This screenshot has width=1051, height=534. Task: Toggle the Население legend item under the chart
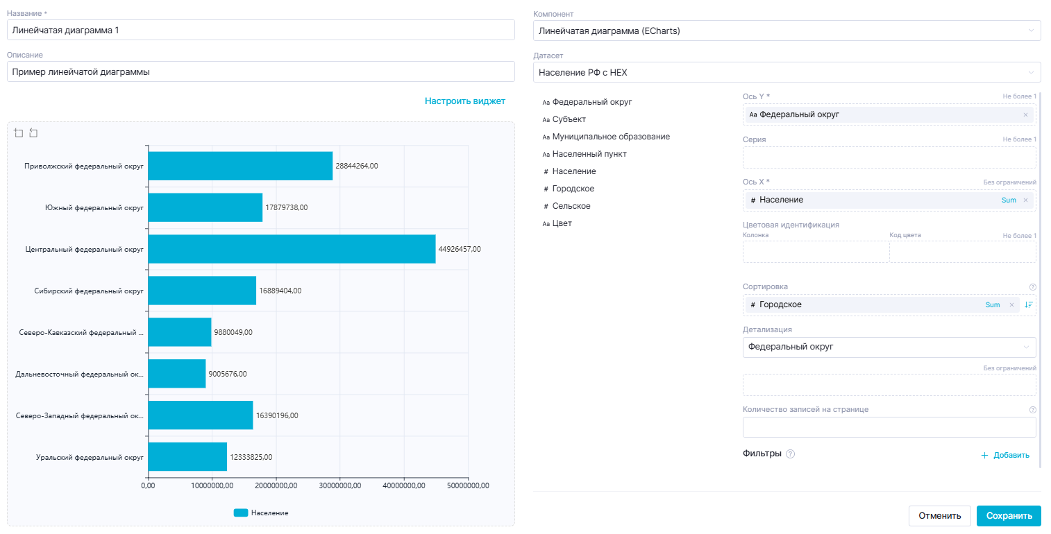pyautogui.click(x=261, y=513)
